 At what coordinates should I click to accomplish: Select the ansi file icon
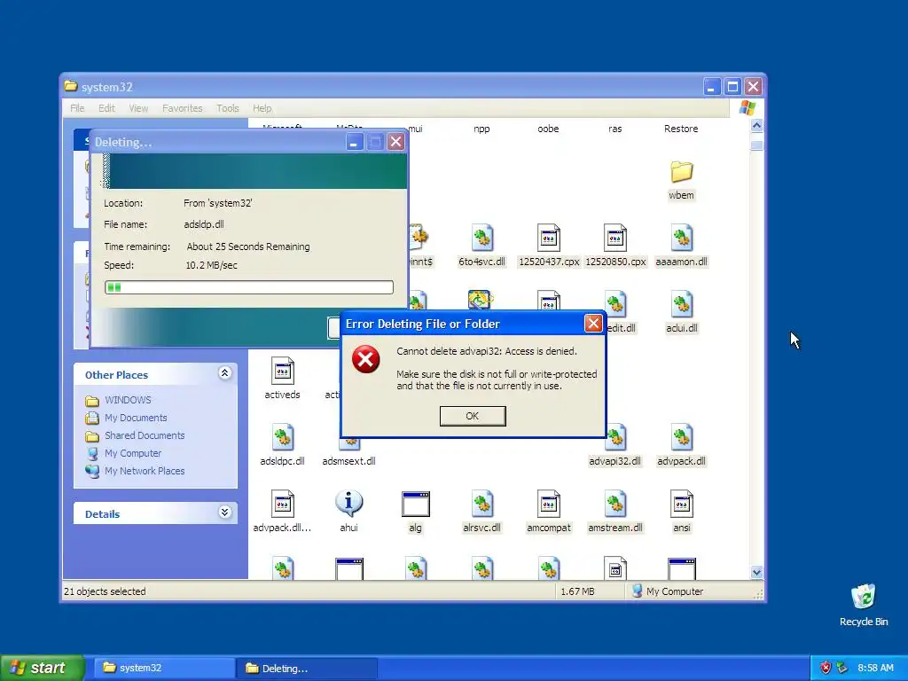pyautogui.click(x=682, y=505)
